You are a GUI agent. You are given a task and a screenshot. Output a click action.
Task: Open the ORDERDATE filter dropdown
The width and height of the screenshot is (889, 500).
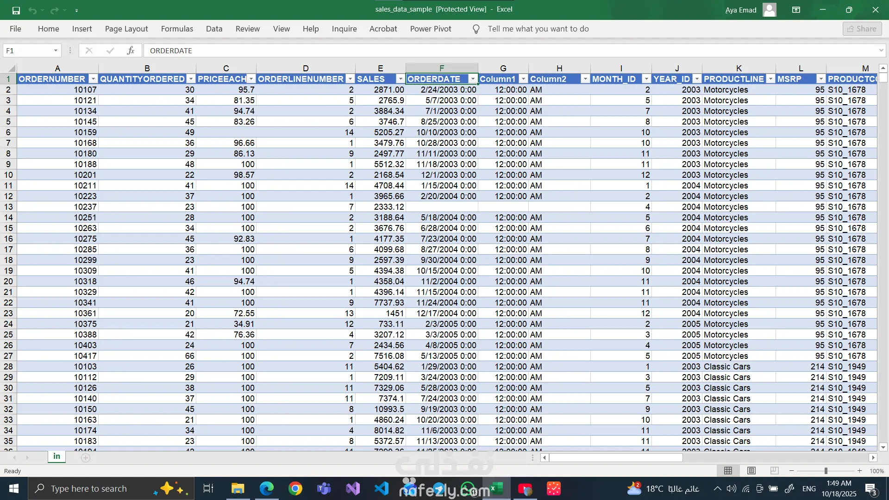click(x=472, y=79)
